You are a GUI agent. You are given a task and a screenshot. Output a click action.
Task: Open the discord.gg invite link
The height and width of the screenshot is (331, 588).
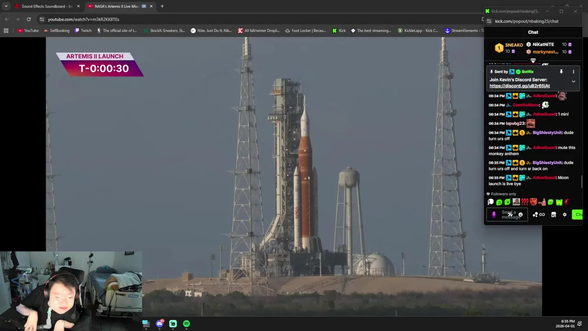(x=520, y=86)
